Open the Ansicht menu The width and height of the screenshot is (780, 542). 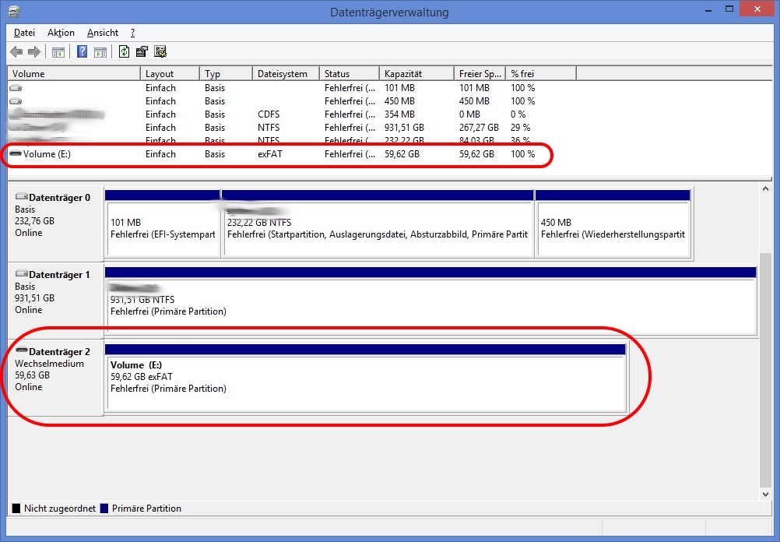103,33
